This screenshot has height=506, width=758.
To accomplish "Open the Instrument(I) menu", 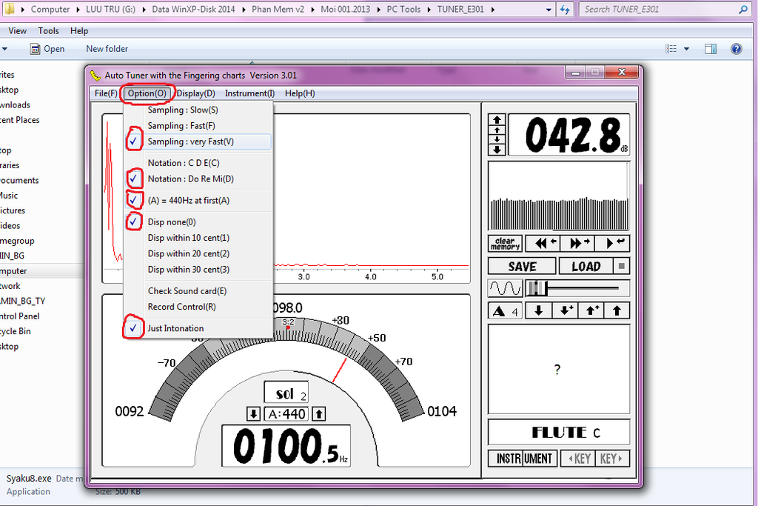I will (249, 93).
